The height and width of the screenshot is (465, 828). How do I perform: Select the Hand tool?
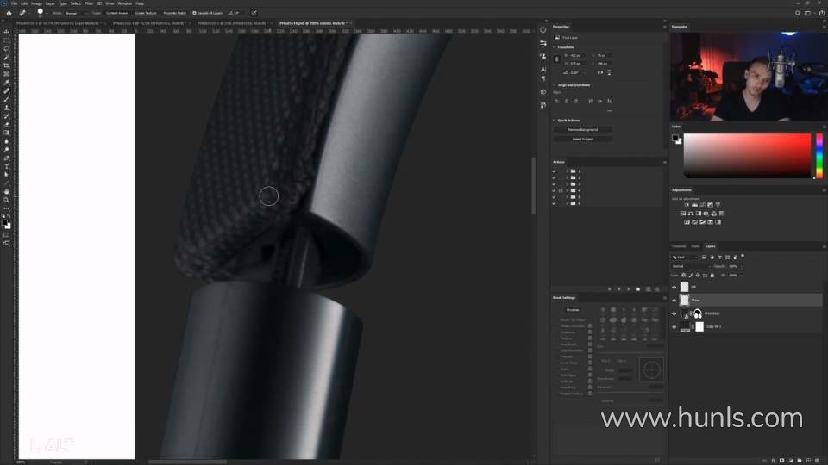point(6,192)
